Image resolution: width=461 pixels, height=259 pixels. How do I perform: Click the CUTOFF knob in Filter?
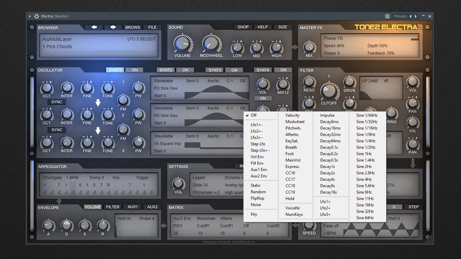[329, 92]
